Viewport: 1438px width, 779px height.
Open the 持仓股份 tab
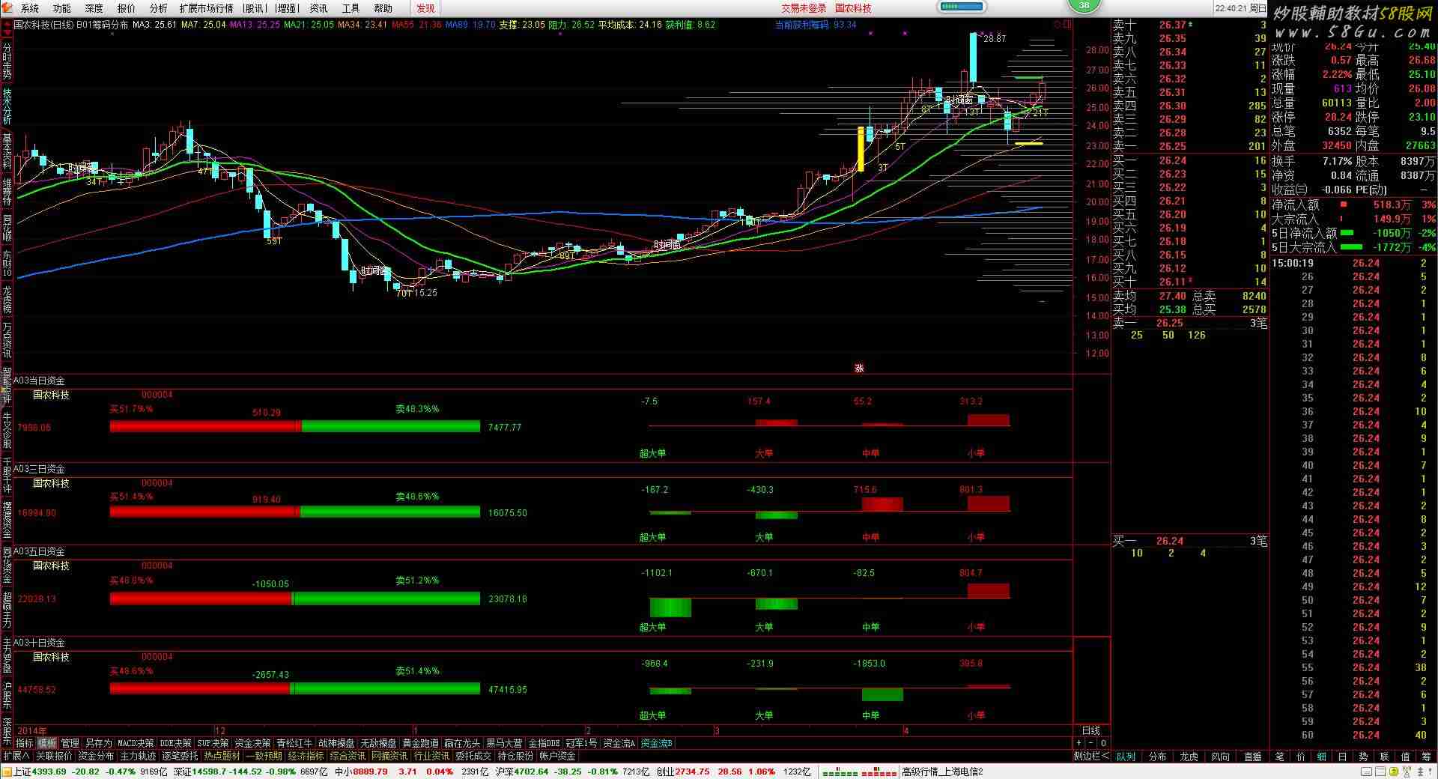click(x=515, y=757)
